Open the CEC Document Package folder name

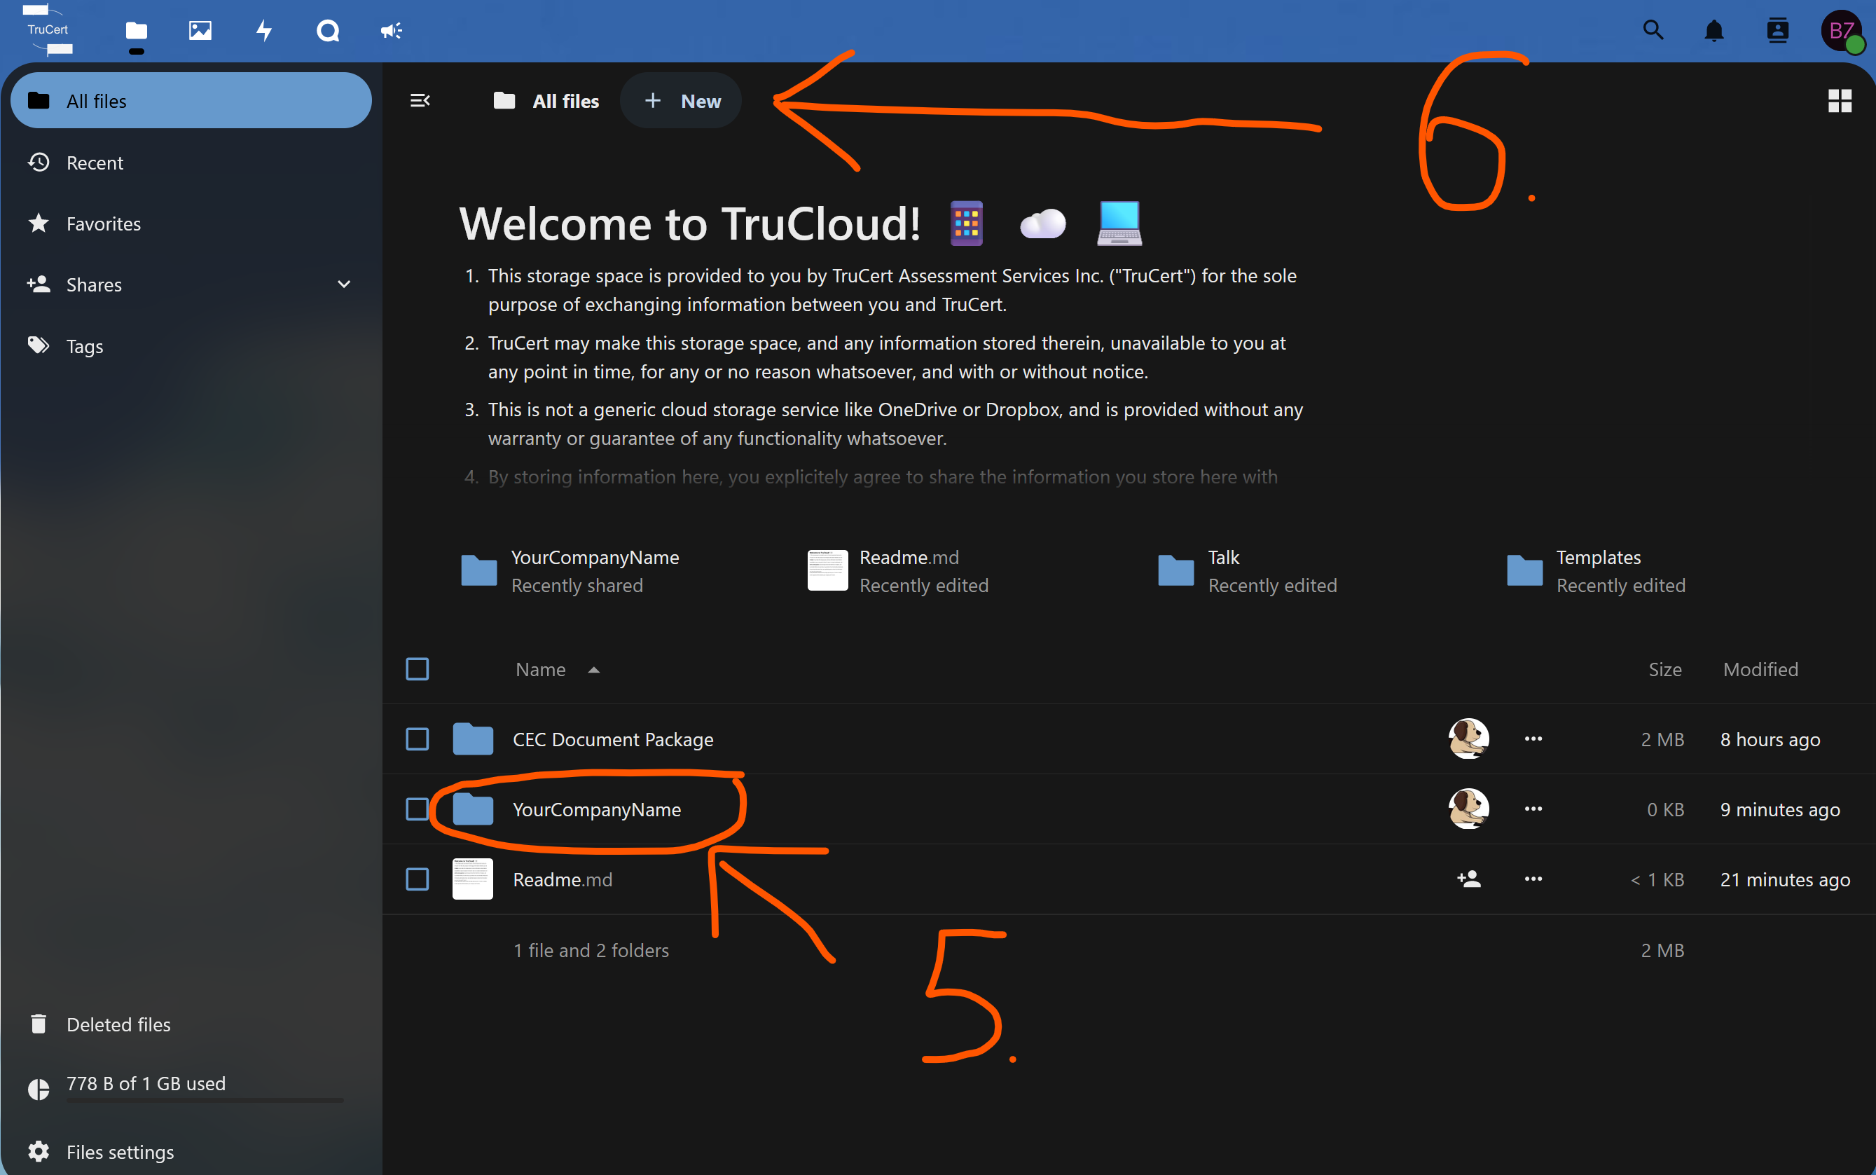(x=613, y=739)
